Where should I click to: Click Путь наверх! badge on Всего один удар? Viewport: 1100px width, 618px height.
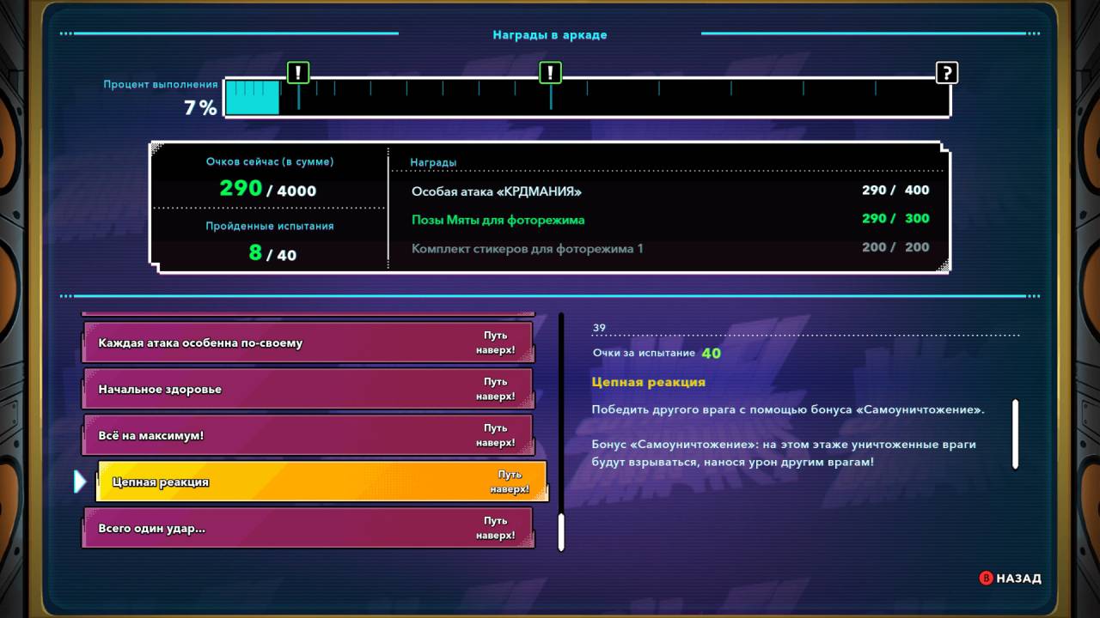tap(496, 528)
